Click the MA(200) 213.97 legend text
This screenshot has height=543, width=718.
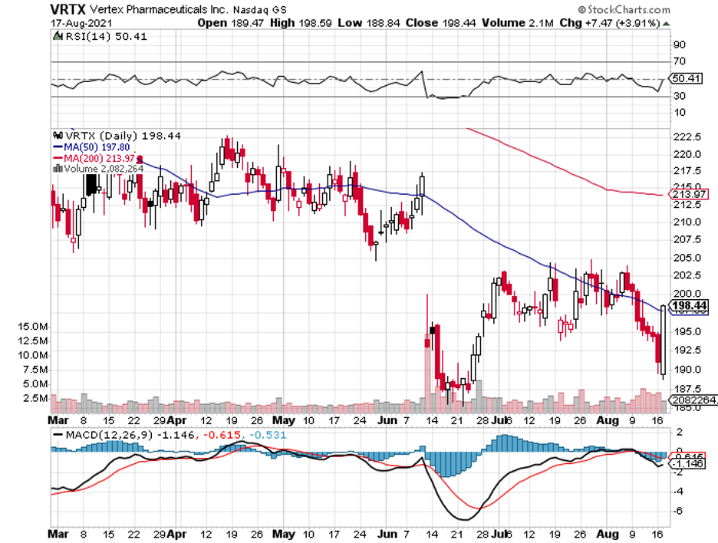coord(100,158)
